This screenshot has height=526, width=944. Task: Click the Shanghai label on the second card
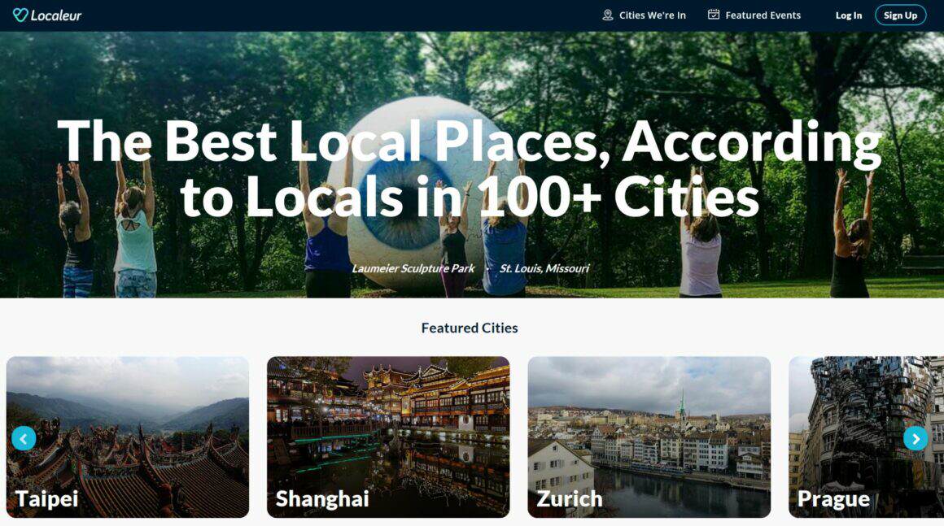coord(322,499)
